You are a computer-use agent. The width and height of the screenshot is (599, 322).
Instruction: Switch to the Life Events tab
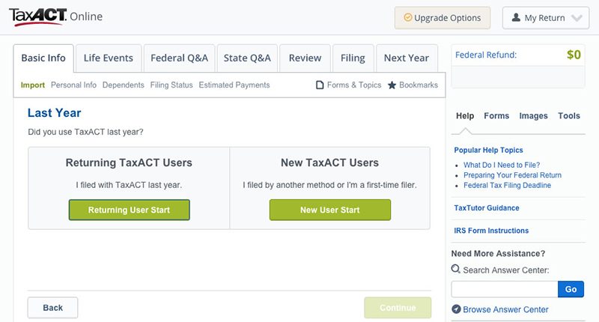pos(109,58)
